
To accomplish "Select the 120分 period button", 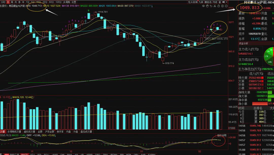I will (59, 2).
